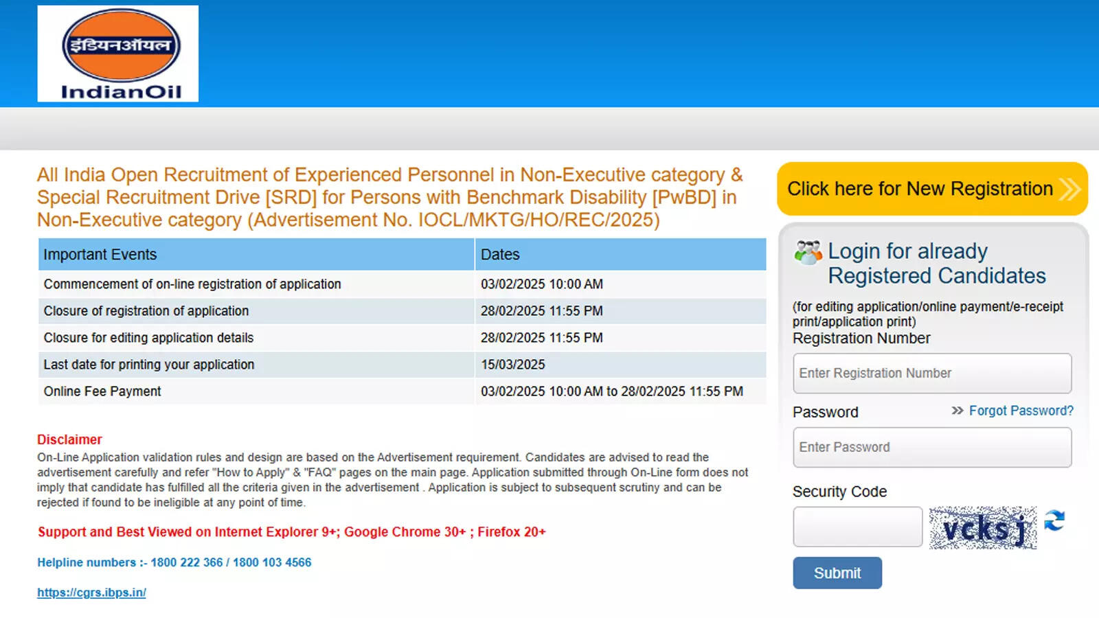Viewport: 1099px width, 618px height.
Task: Click the Dates column header
Action: click(500, 255)
